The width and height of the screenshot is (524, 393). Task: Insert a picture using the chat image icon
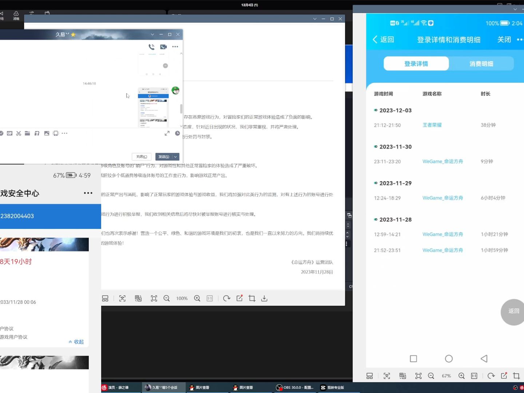click(47, 133)
